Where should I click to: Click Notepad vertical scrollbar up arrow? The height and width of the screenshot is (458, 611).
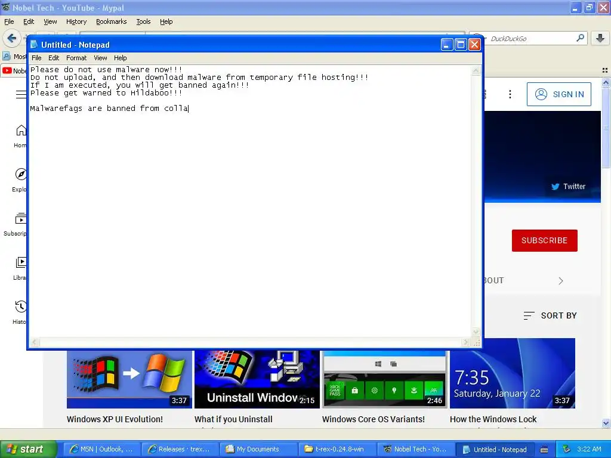pyautogui.click(x=476, y=71)
